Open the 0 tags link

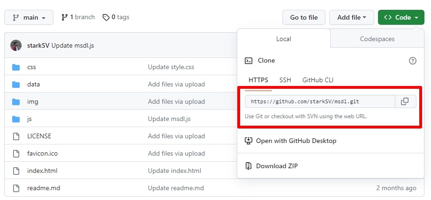(x=116, y=17)
